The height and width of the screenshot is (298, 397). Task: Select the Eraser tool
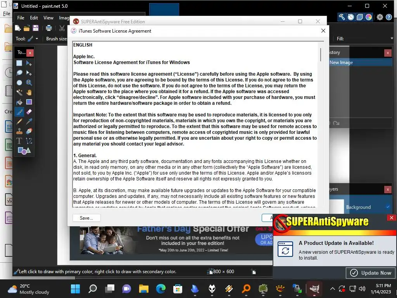(x=29, y=111)
